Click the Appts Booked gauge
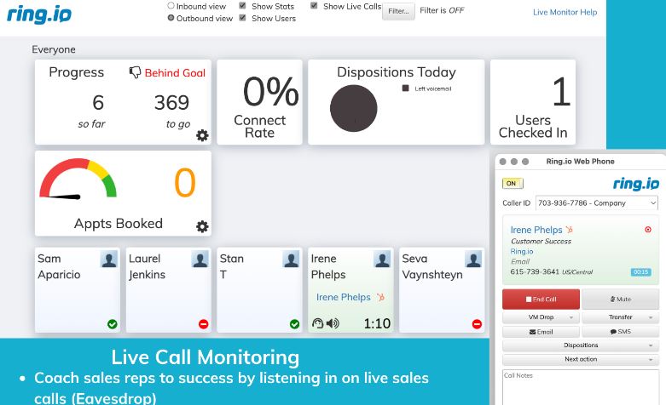Viewport: 666px width, 405px height. [x=78, y=179]
